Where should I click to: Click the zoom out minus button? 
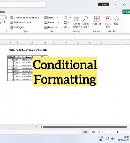coord(106,132)
